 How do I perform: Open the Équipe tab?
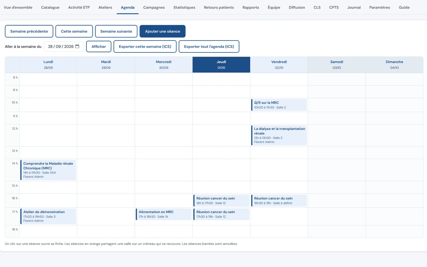274,7
